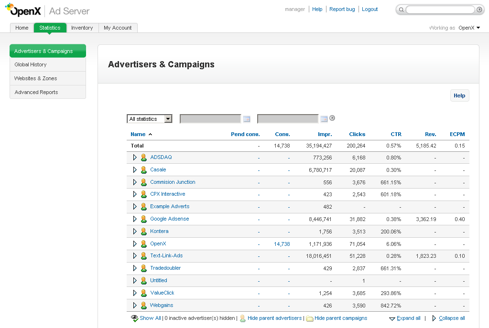
Task: Switch to the Inventory tab
Action: pos(82,28)
